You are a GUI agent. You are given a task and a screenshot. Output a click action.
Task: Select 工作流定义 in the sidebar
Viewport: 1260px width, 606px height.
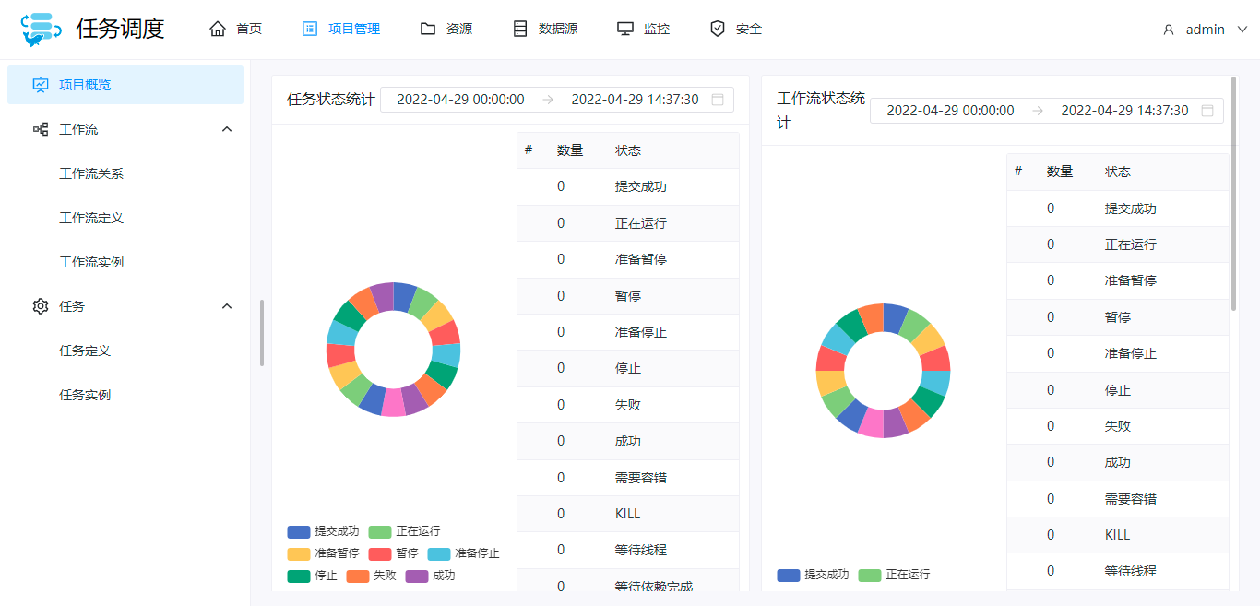[91, 218]
